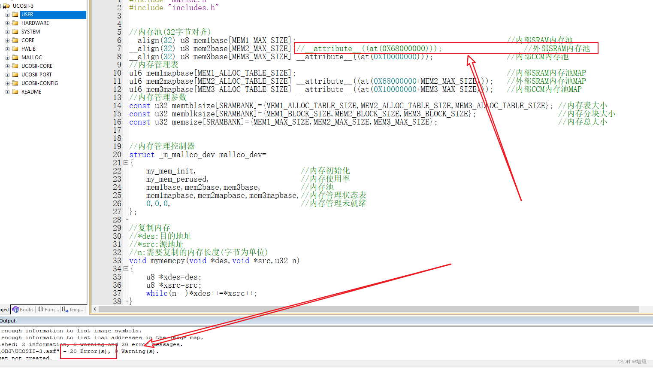653x368 pixels.
Task: Click the UCOSII-CONFIG group folder icon
Action: click(15, 83)
